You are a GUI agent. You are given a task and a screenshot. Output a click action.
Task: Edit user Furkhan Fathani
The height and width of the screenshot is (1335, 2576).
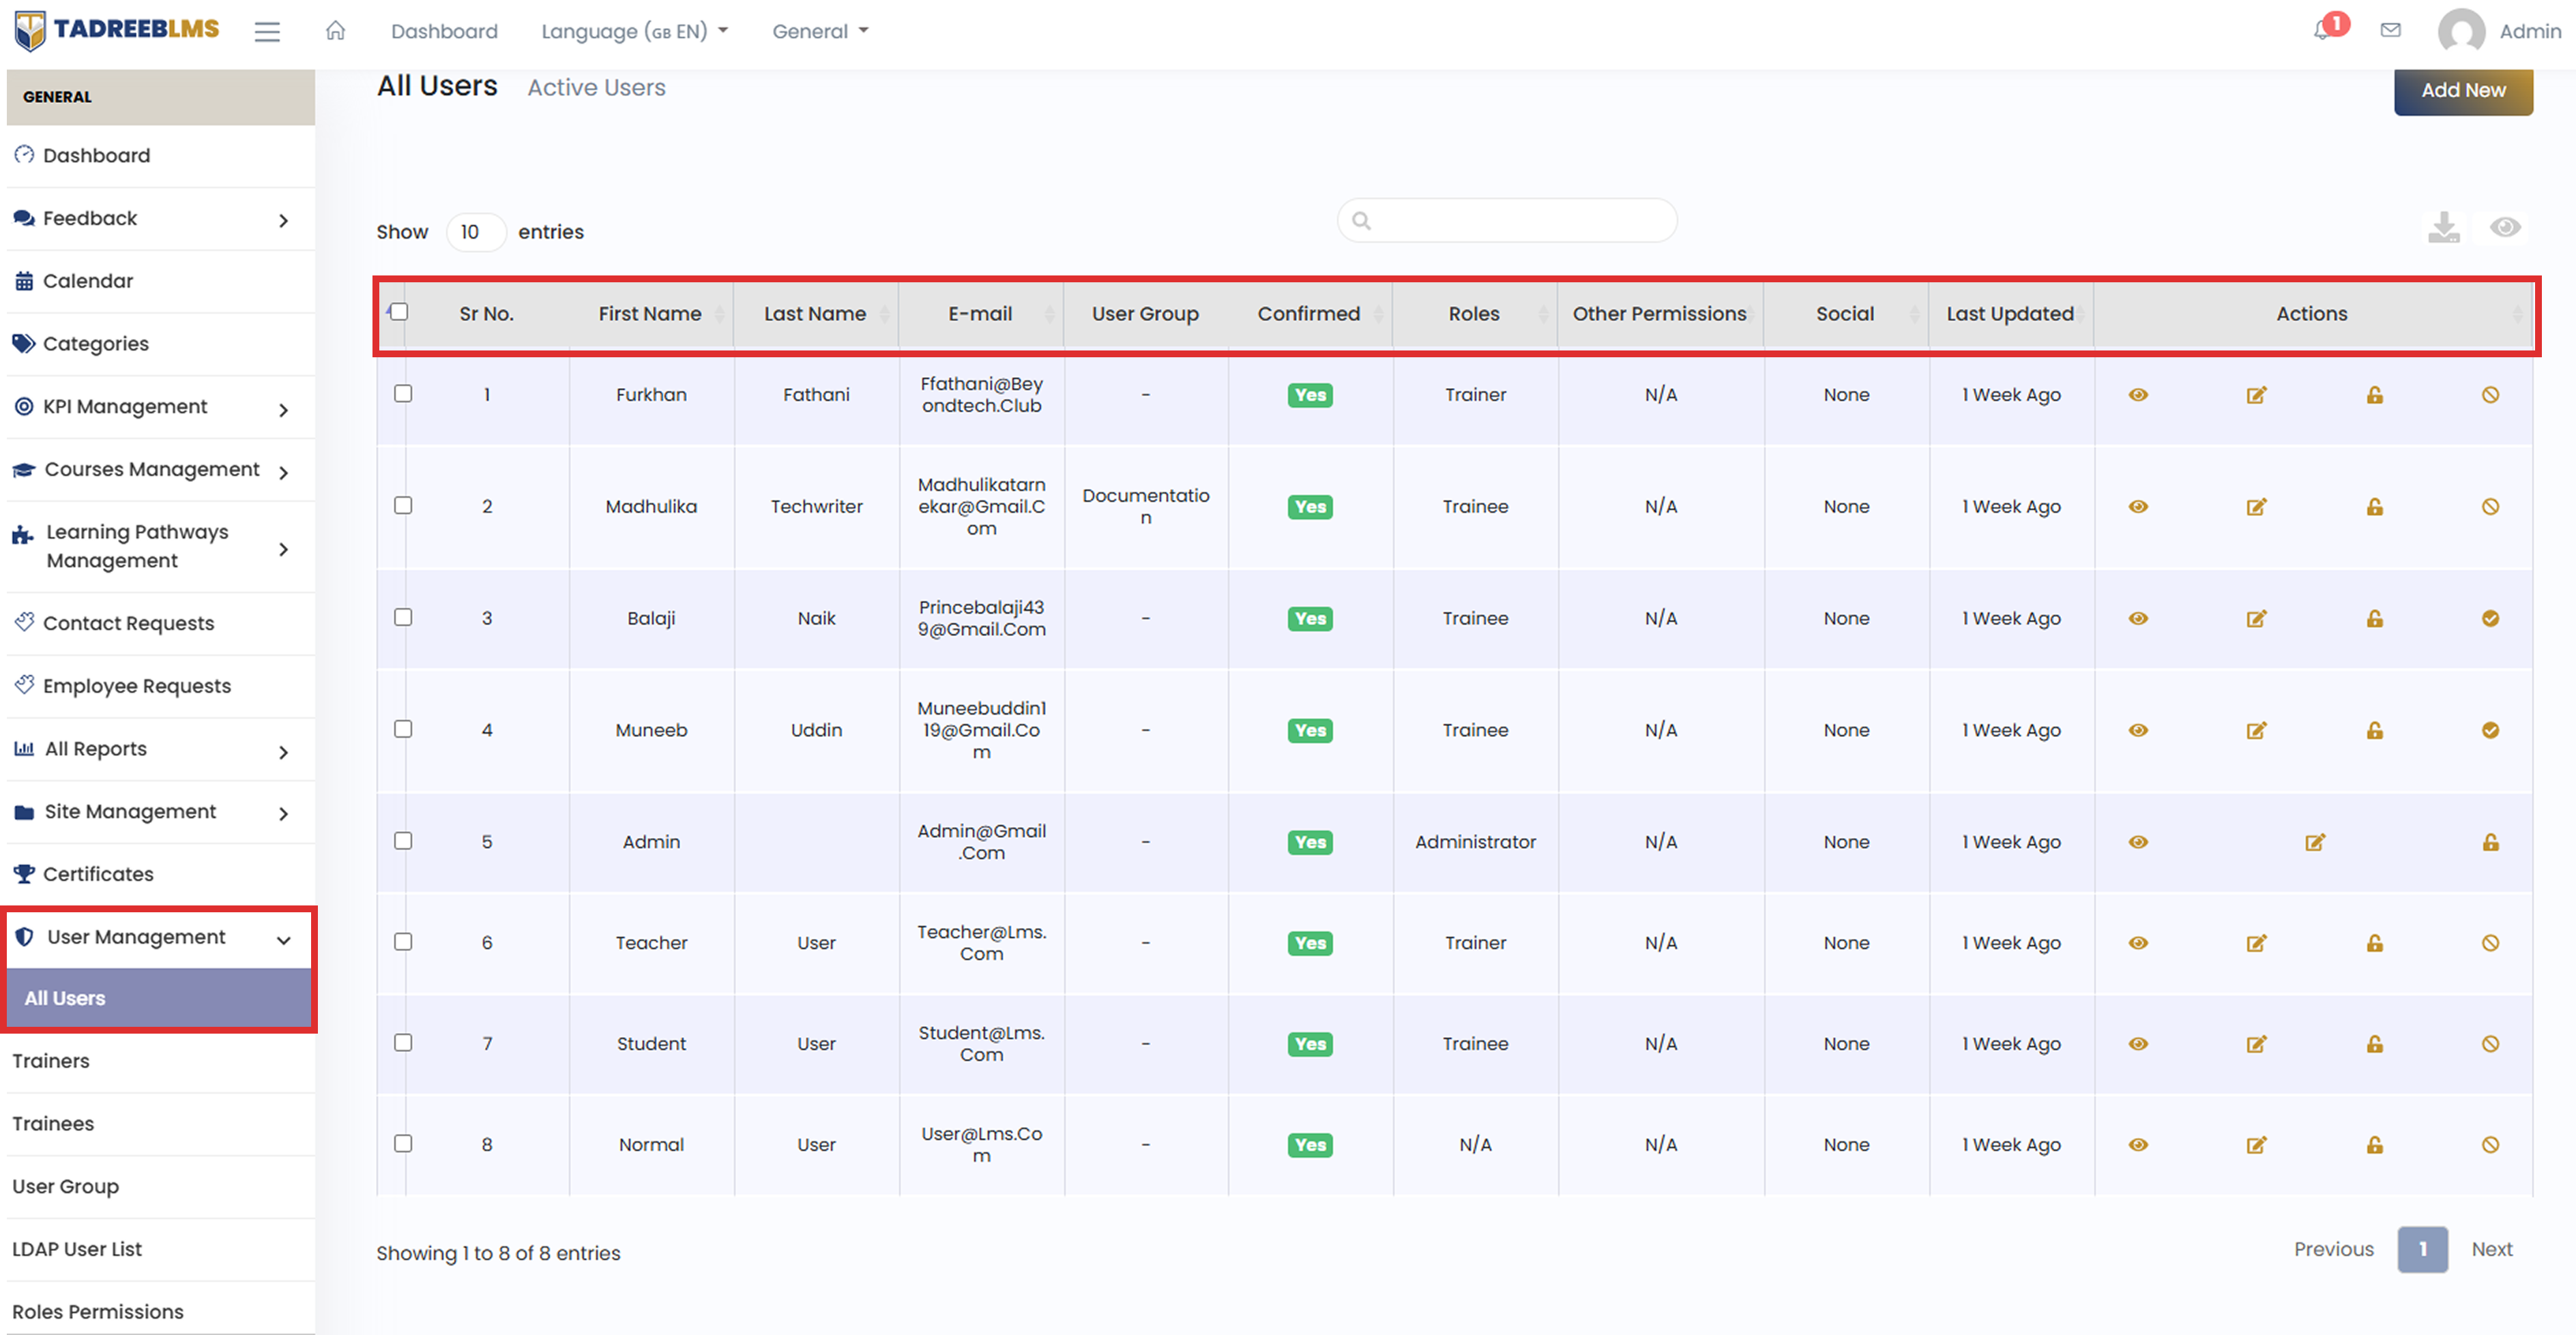2256,395
